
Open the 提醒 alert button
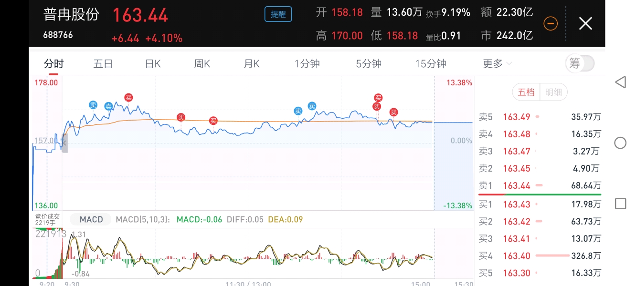coord(278,14)
